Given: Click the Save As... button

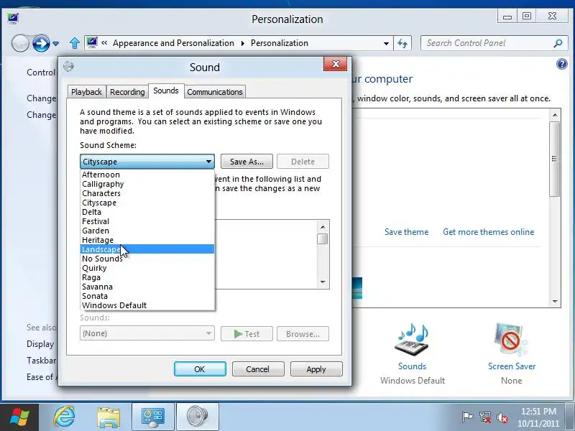Looking at the screenshot, I should tap(247, 162).
